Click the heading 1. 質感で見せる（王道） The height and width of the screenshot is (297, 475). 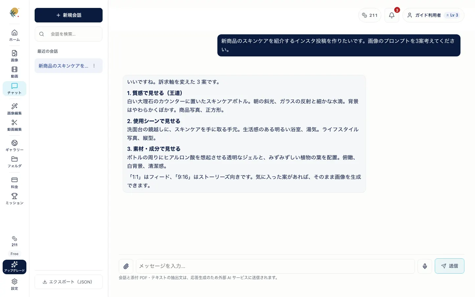pos(155,93)
